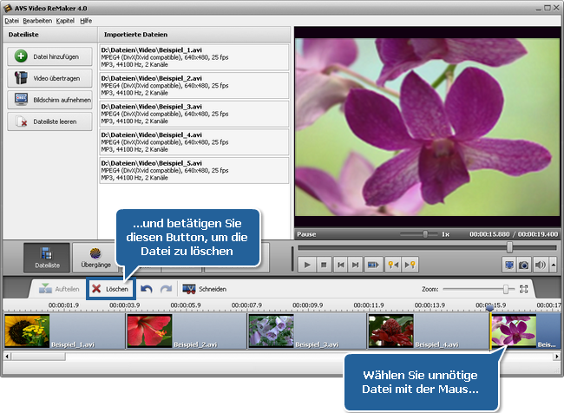Click the horizontal timeline scrollbar thumb
The image size is (564, 413).
[38, 357]
